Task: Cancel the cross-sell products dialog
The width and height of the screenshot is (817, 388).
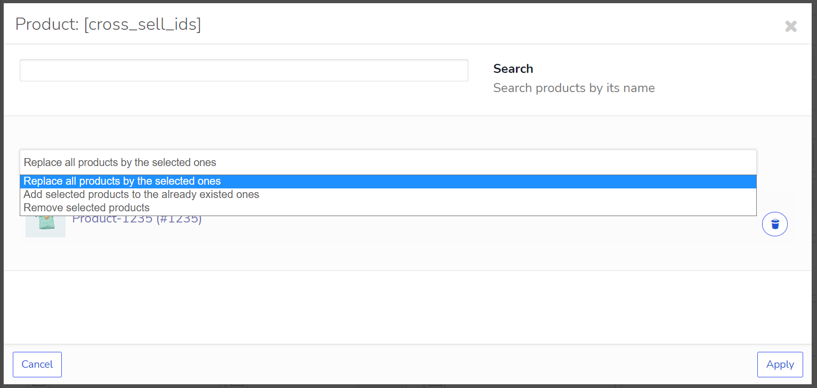Action: pos(37,365)
